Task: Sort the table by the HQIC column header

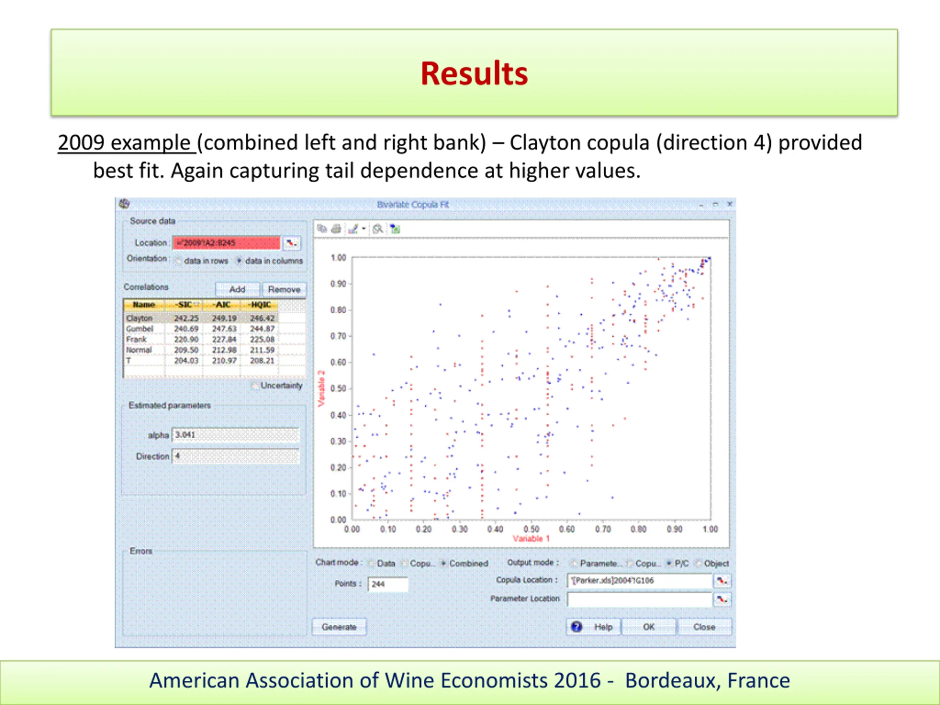Action: tap(260, 305)
